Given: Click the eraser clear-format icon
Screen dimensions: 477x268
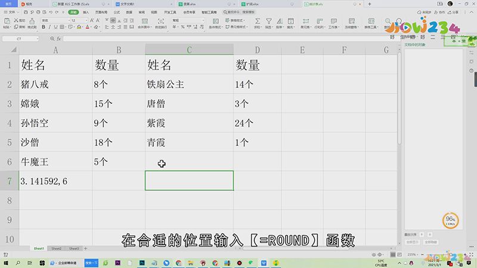Looking at the screenshot, I should tap(96, 27).
